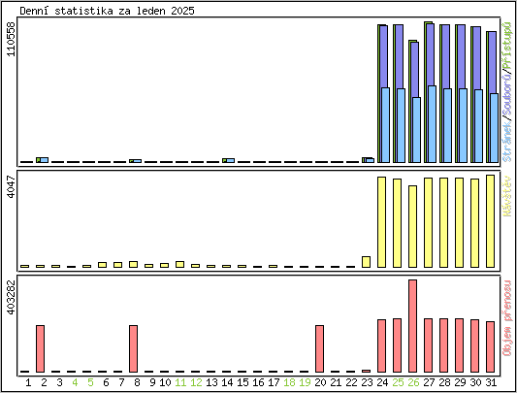Screen dimensions: 517x393
Task: Click the title 'Denní statistika za leden 2025'
Action: pyautogui.click(x=107, y=11)
